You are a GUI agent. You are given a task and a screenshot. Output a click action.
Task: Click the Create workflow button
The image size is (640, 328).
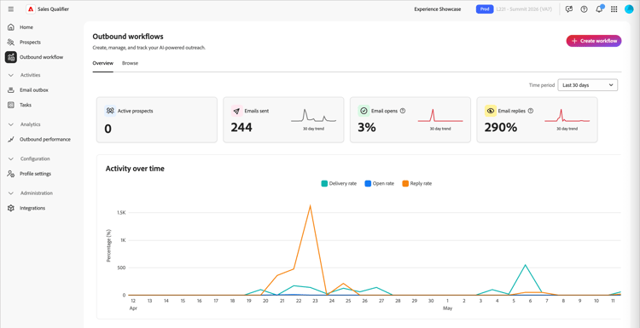[x=593, y=41]
